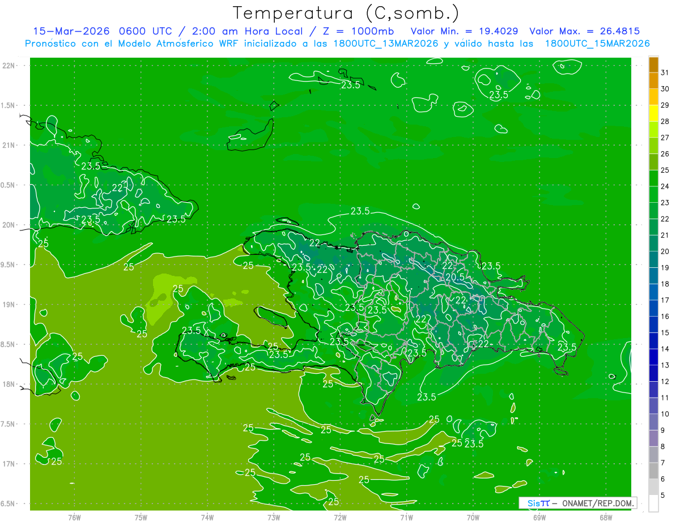The image size is (680, 525).
Task: Pick the blue swatch between legend values 16 and 17
Action: 653,309
